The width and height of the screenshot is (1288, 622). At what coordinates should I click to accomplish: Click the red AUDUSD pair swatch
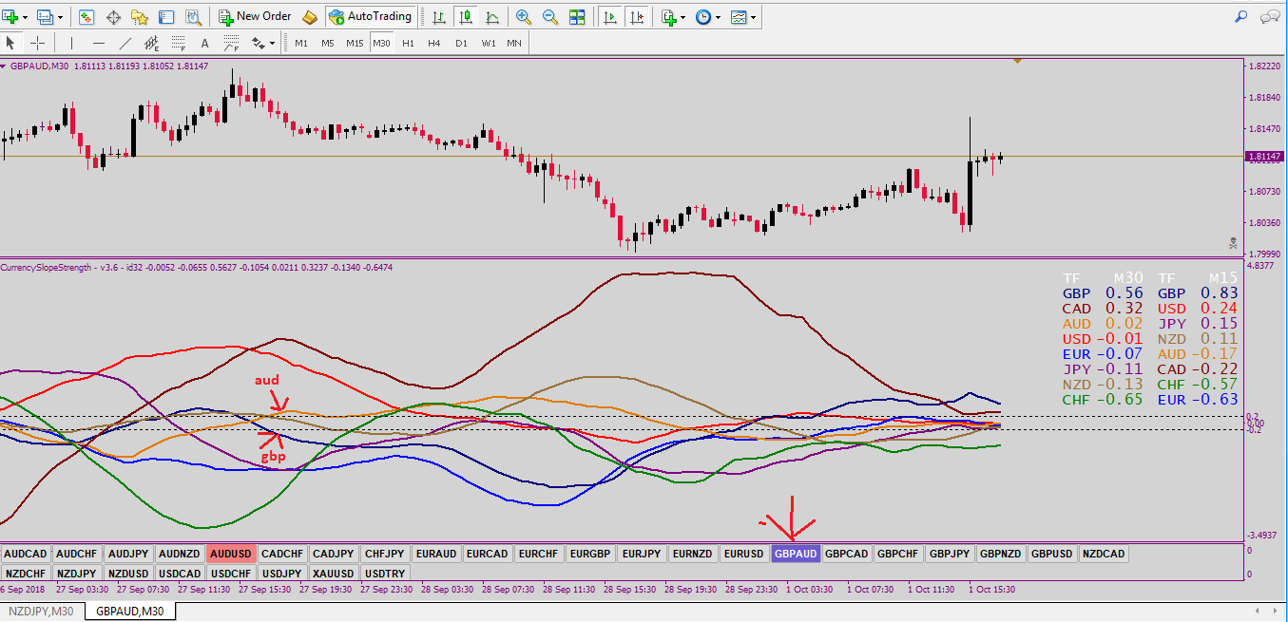(231, 554)
